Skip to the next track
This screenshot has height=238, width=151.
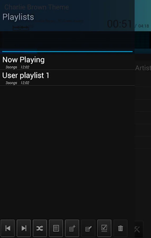coord(24,228)
